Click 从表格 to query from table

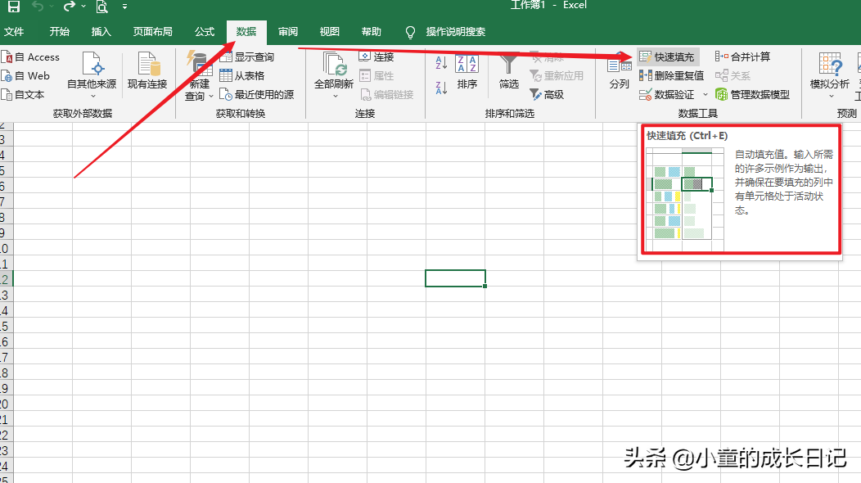pos(242,76)
